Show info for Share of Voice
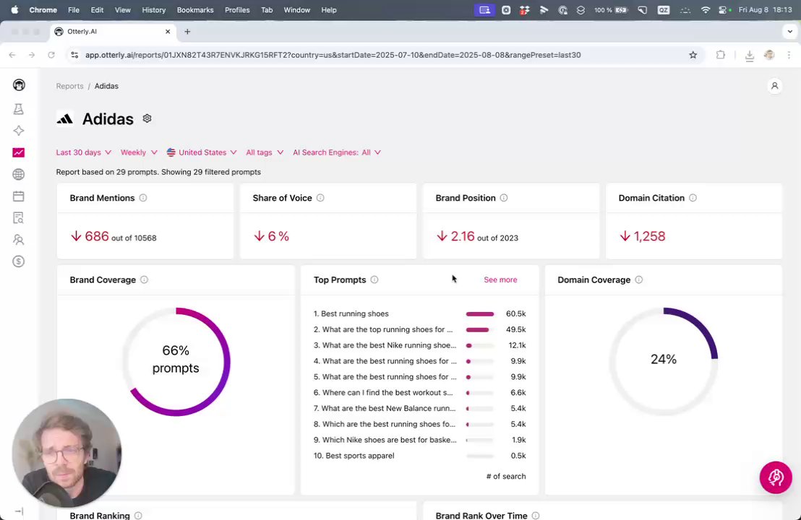Image resolution: width=801 pixels, height=520 pixels. tap(320, 198)
